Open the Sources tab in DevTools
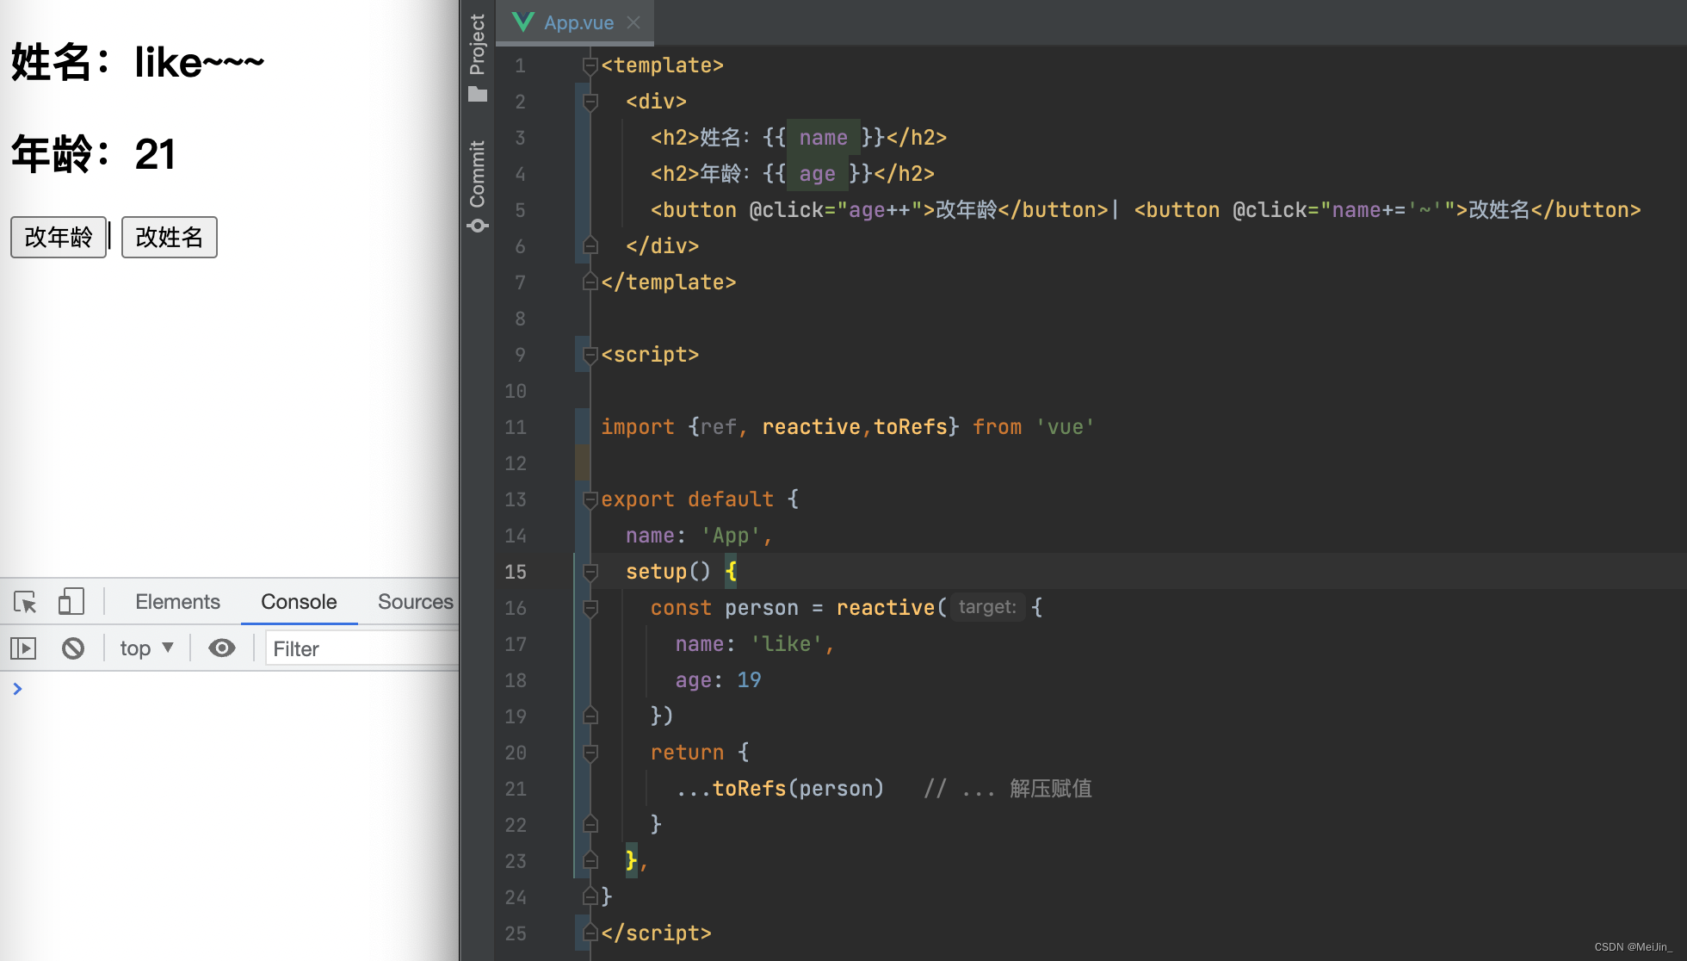The width and height of the screenshot is (1687, 961). coord(416,602)
